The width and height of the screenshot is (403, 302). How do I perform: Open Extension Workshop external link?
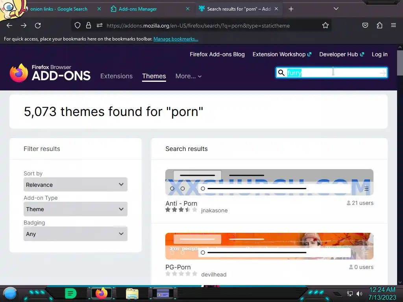282,54
